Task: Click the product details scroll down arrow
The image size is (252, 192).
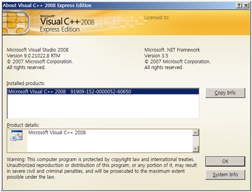Action: (196, 149)
